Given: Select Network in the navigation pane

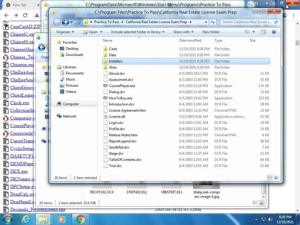Looking at the screenshot, I should click(69, 116).
